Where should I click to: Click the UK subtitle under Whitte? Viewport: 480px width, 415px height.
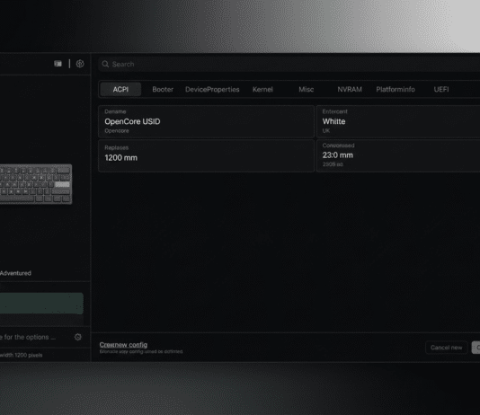326,131
